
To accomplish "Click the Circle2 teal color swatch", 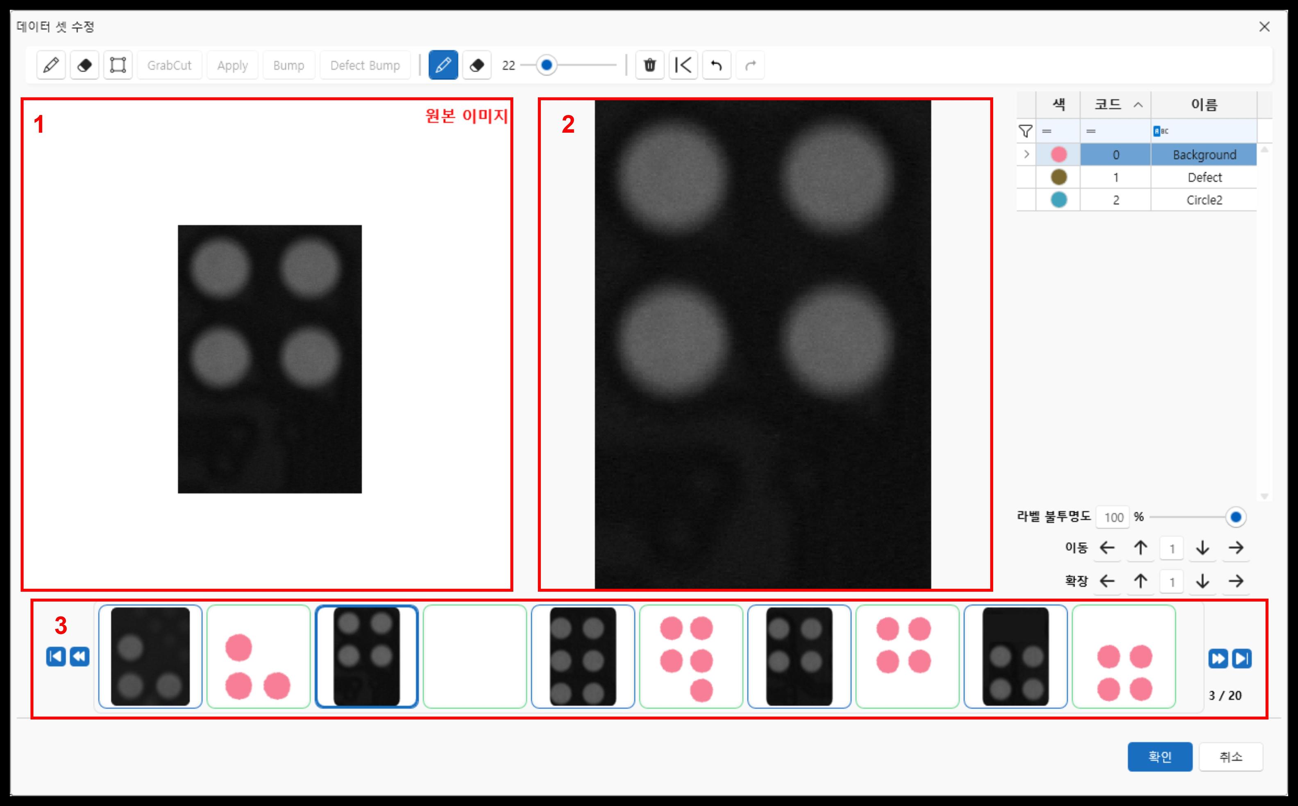I will pyautogui.click(x=1059, y=200).
